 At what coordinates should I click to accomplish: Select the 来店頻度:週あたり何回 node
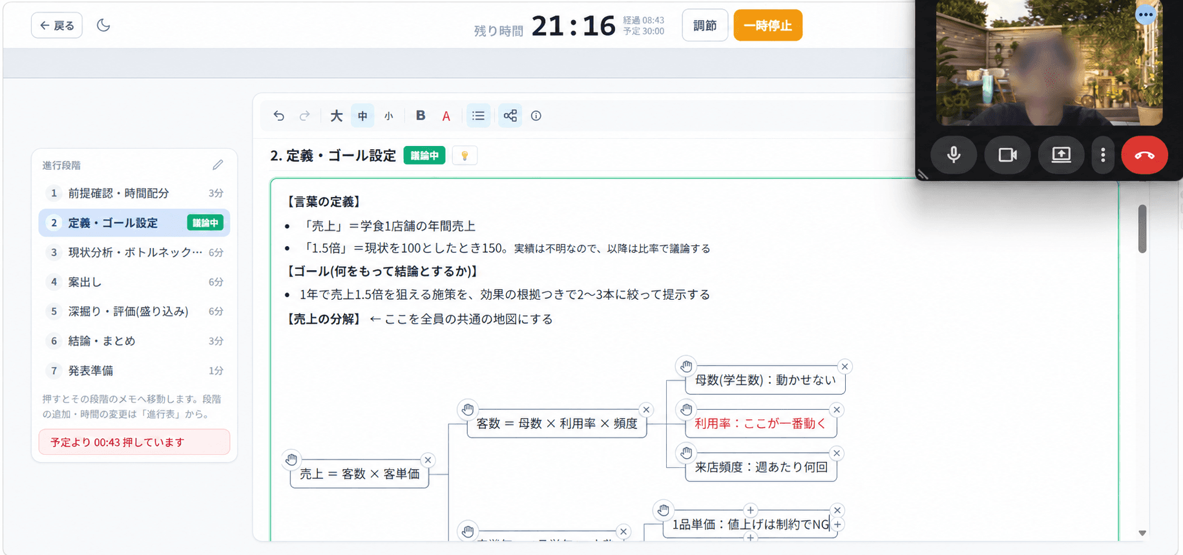tap(761, 467)
